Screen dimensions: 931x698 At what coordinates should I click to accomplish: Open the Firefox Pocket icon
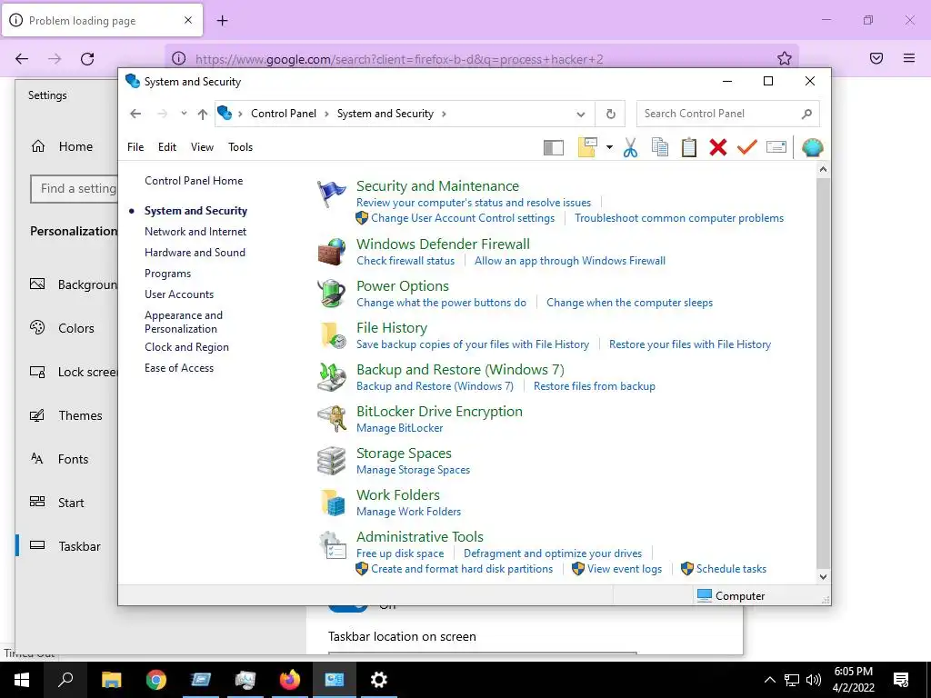tap(876, 58)
